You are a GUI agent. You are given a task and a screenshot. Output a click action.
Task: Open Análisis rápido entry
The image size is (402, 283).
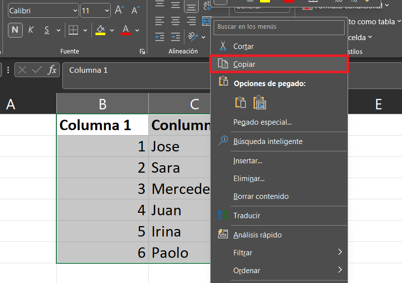click(x=279, y=235)
